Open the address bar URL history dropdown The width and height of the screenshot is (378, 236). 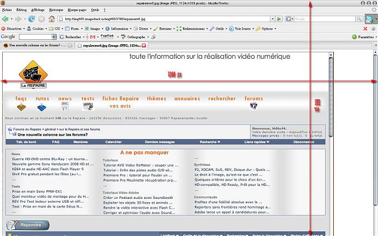(272, 19)
